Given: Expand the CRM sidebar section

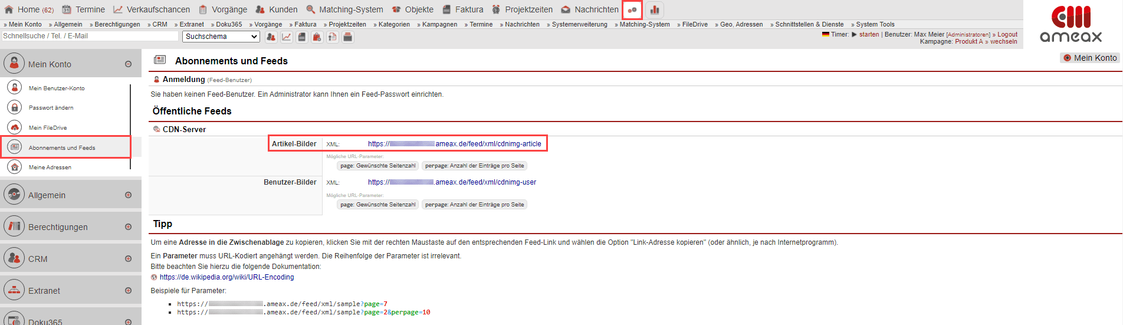Looking at the screenshot, I should pyautogui.click(x=128, y=259).
